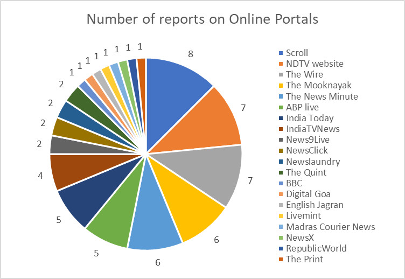Click the data label showing 4
Image resolution: width=405 pixels, height=279 pixels.
pos(40,176)
